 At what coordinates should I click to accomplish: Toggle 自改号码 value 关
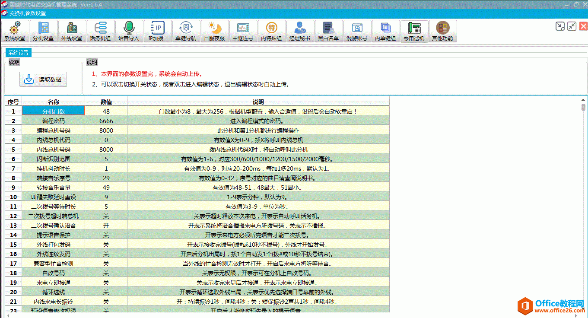click(106, 273)
